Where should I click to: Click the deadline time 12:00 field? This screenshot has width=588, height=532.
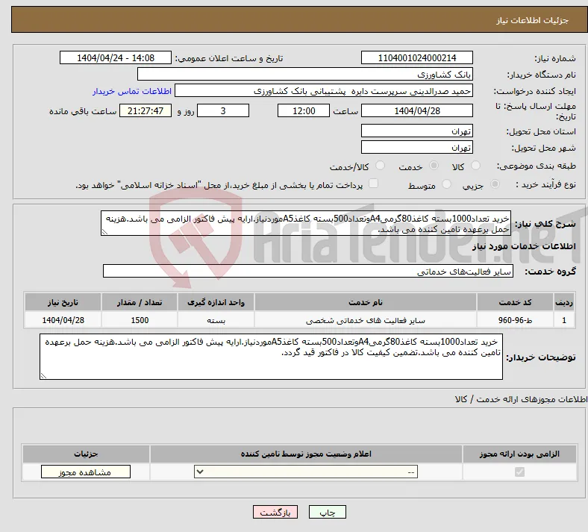pos(304,110)
